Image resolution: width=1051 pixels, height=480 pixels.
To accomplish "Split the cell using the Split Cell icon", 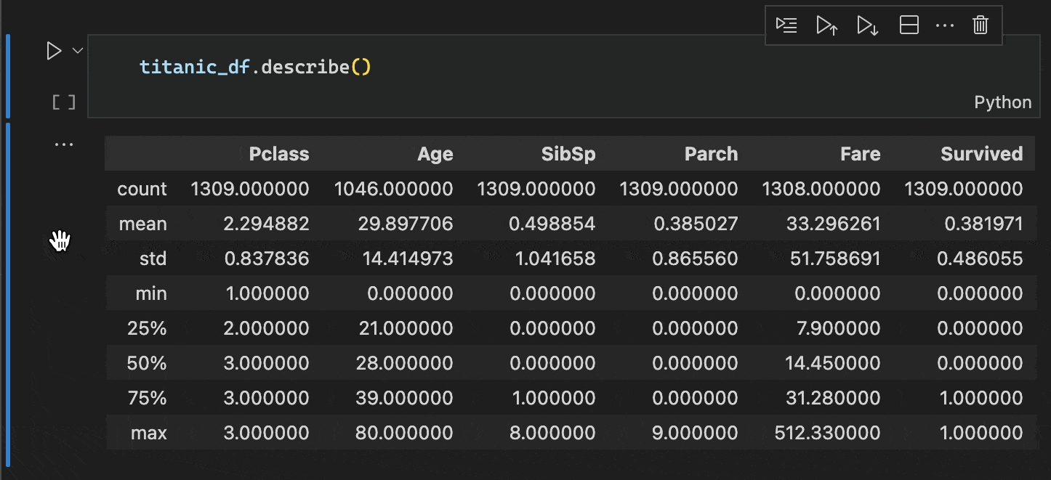I will click(x=909, y=25).
